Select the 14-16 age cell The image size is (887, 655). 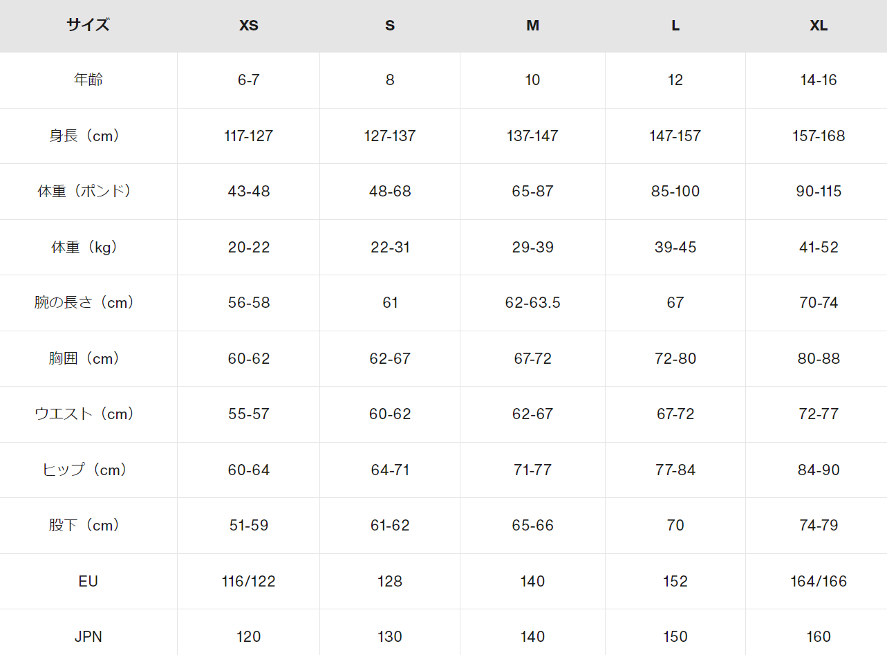[819, 80]
